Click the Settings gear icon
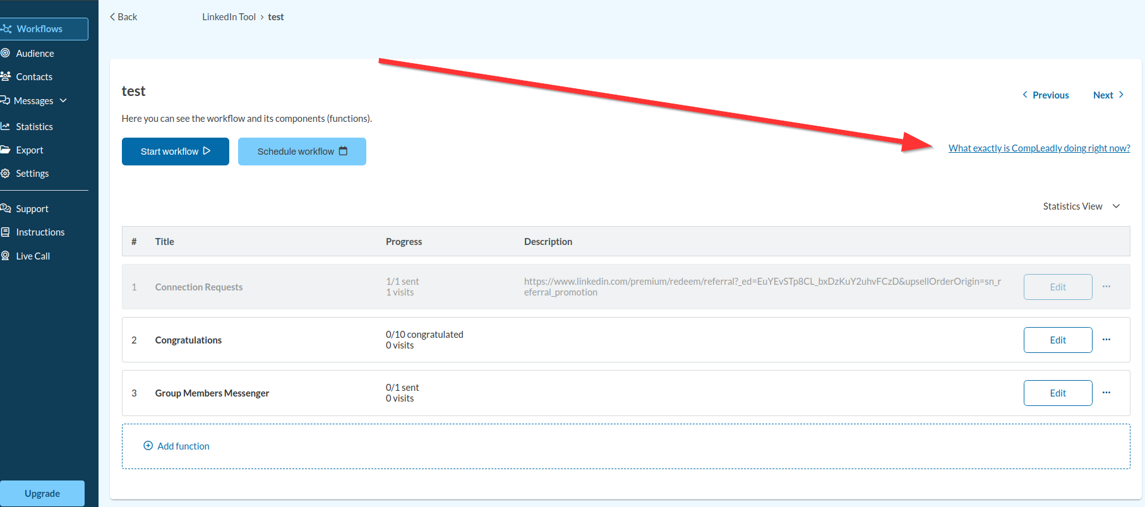The image size is (1145, 507). coord(6,173)
